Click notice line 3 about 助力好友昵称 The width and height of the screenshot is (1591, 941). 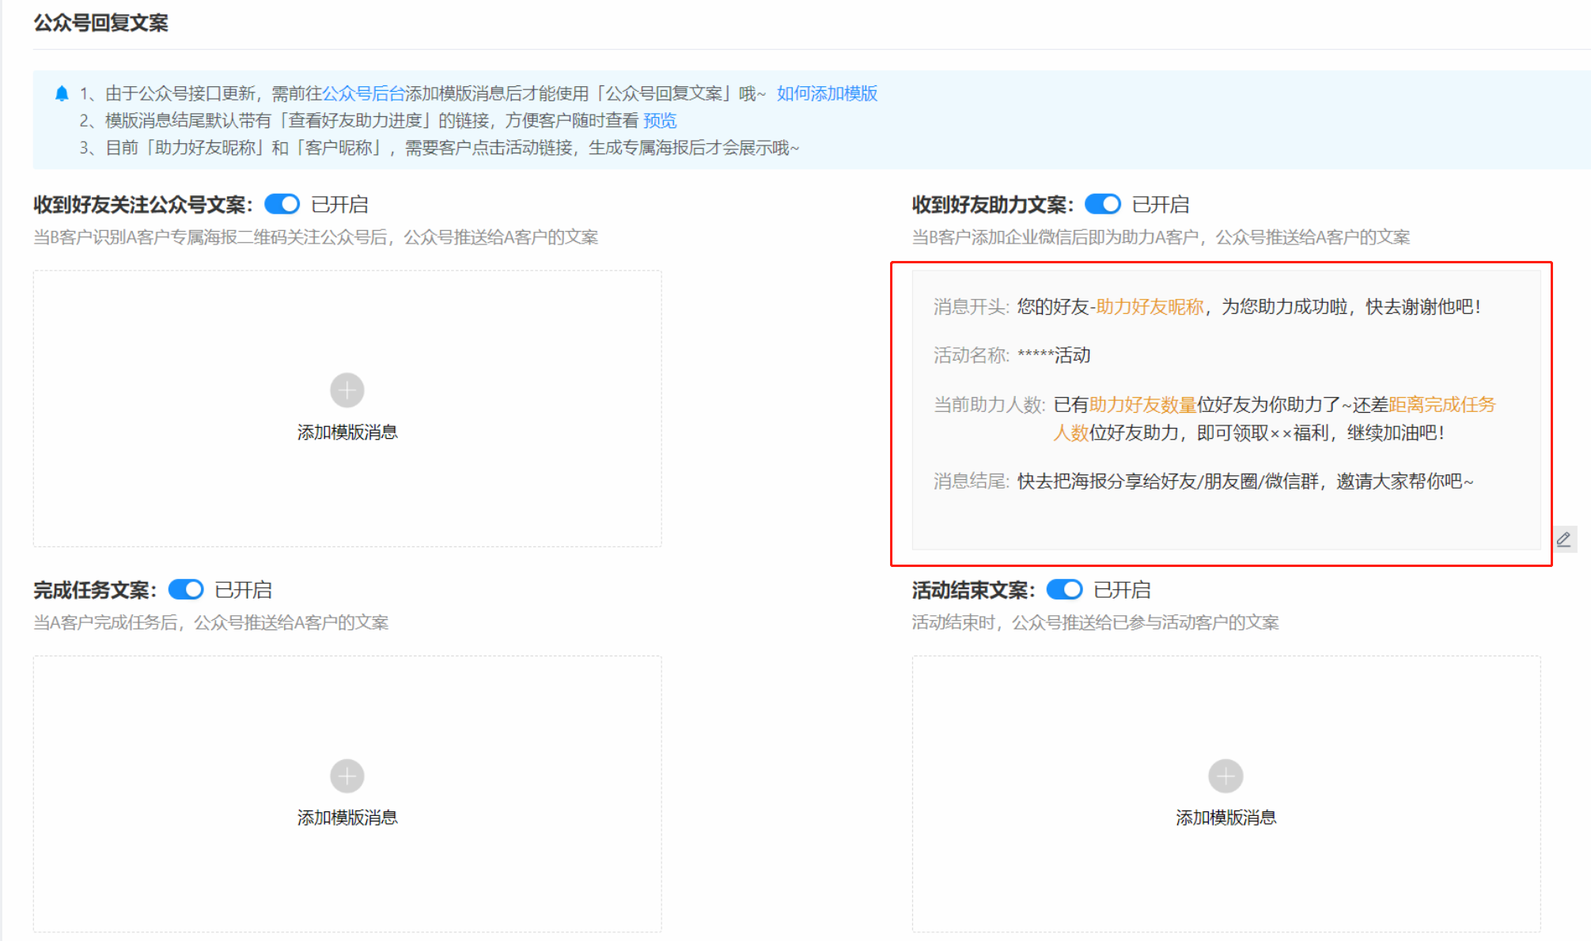(439, 148)
